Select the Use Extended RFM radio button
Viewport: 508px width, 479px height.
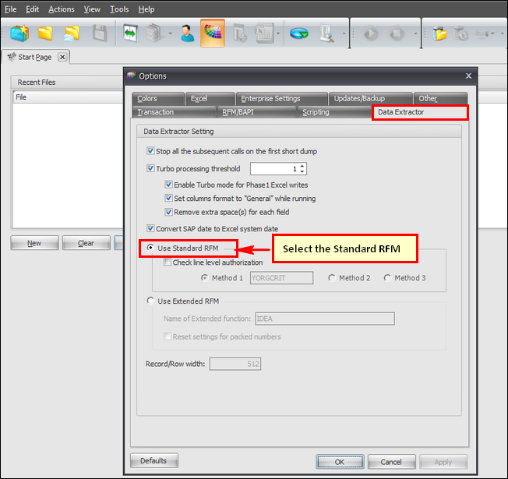(x=150, y=301)
